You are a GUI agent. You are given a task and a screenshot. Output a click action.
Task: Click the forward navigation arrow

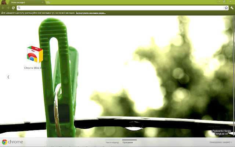[x=8, y=8]
